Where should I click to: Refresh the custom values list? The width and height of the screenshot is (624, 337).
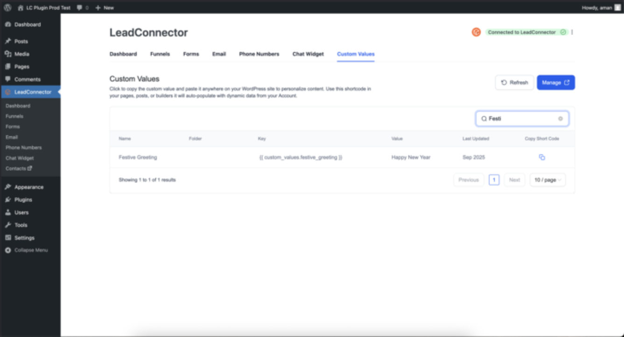(x=514, y=83)
